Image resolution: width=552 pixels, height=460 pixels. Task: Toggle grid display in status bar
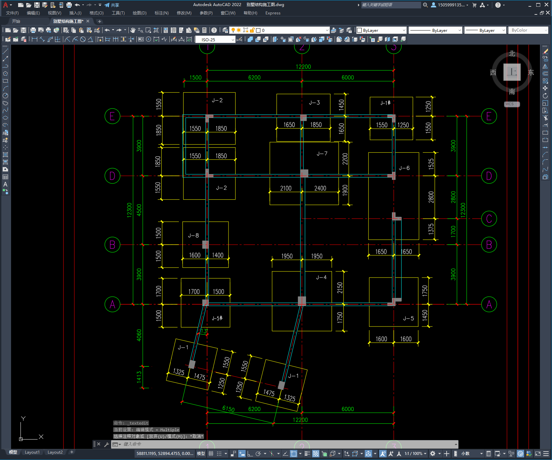pyautogui.click(x=211, y=454)
